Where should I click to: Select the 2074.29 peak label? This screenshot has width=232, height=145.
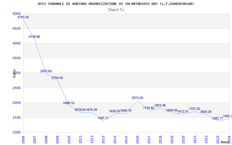tap(137, 98)
